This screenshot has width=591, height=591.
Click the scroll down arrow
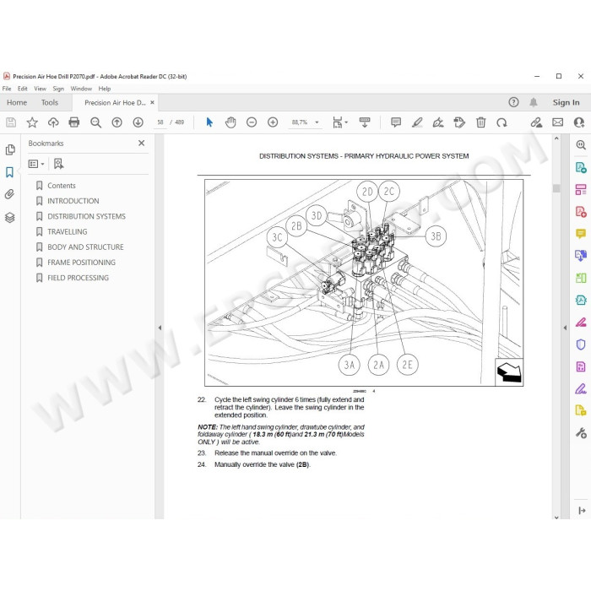(x=556, y=517)
